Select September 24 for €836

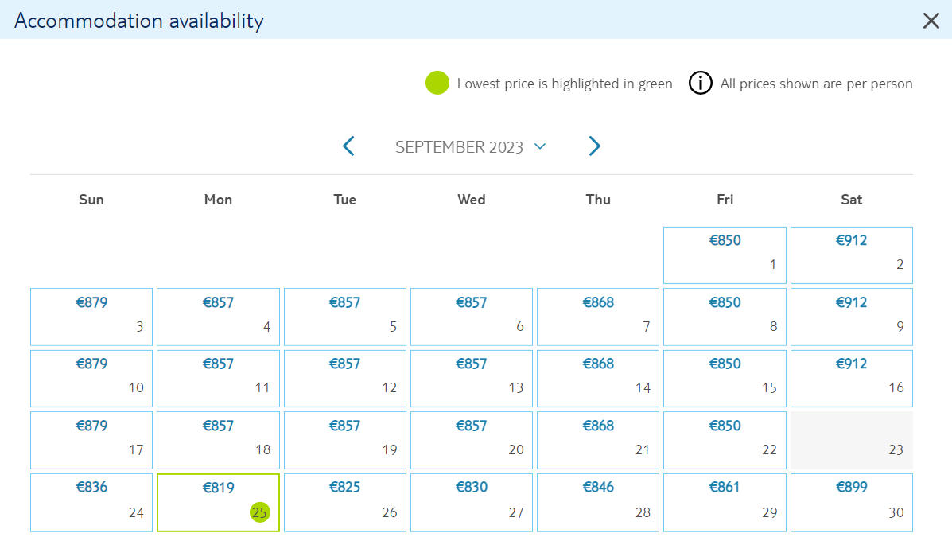point(91,503)
